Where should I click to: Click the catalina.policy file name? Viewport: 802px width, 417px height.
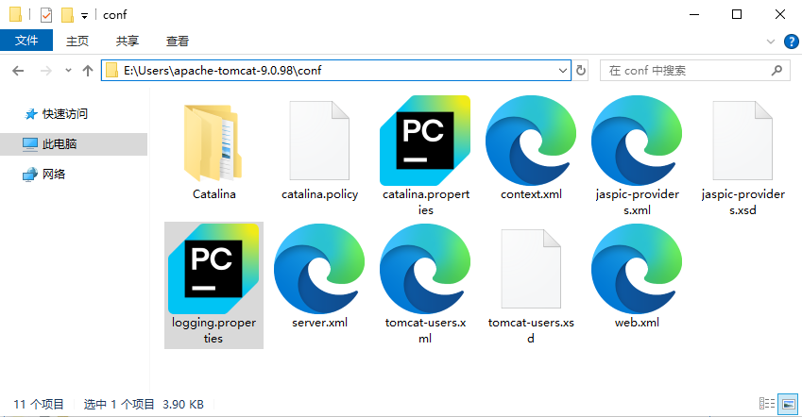tap(319, 194)
